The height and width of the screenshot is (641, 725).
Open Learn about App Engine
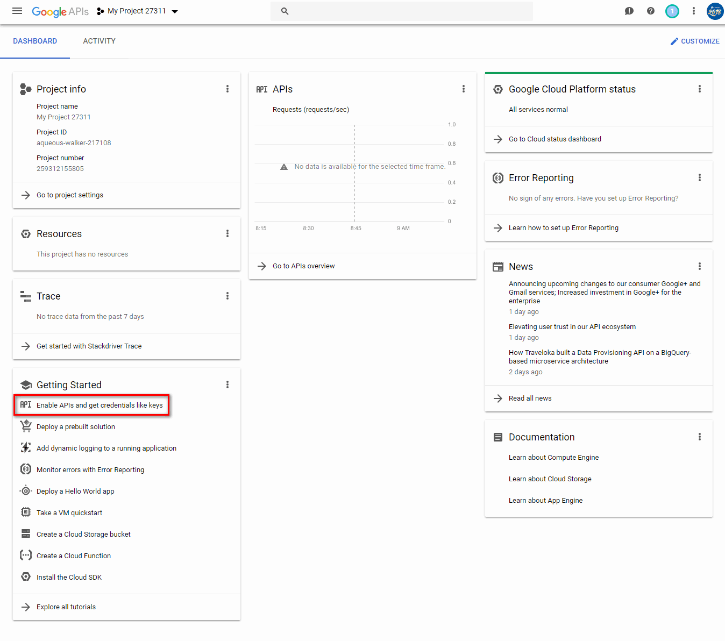pyautogui.click(x=545, y=501)
